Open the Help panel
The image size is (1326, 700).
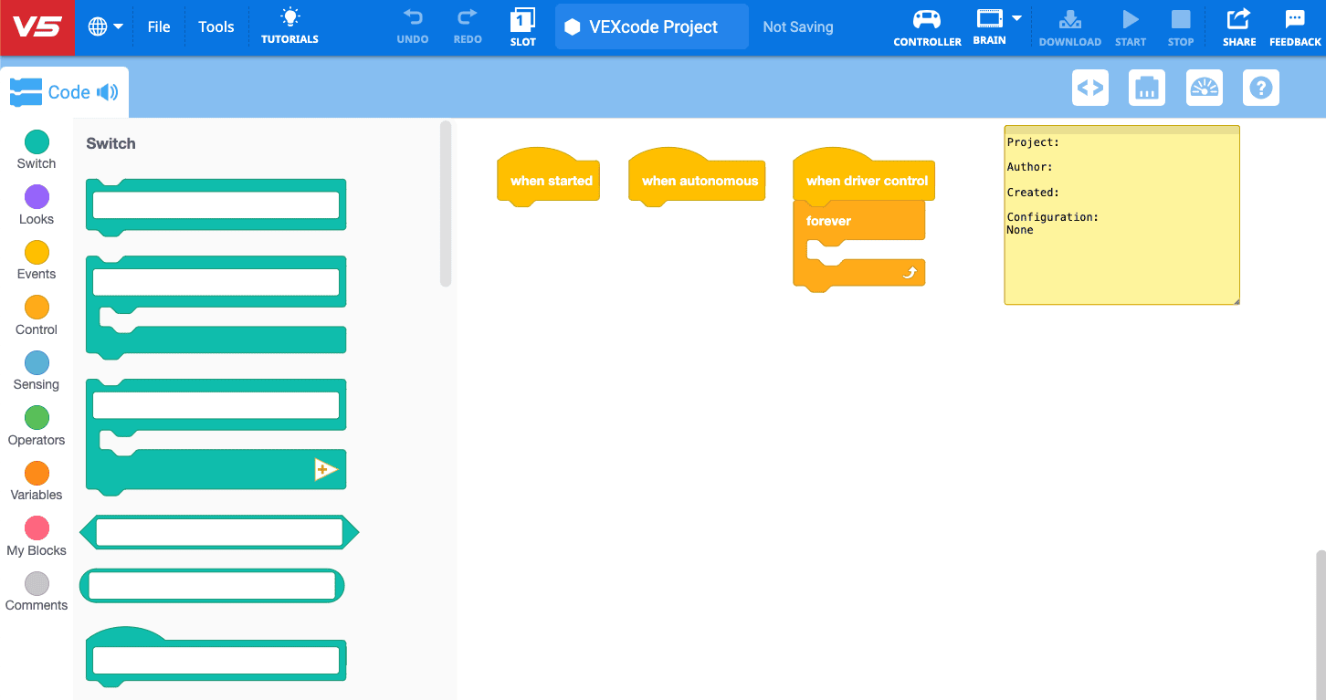coord(1260,88)
